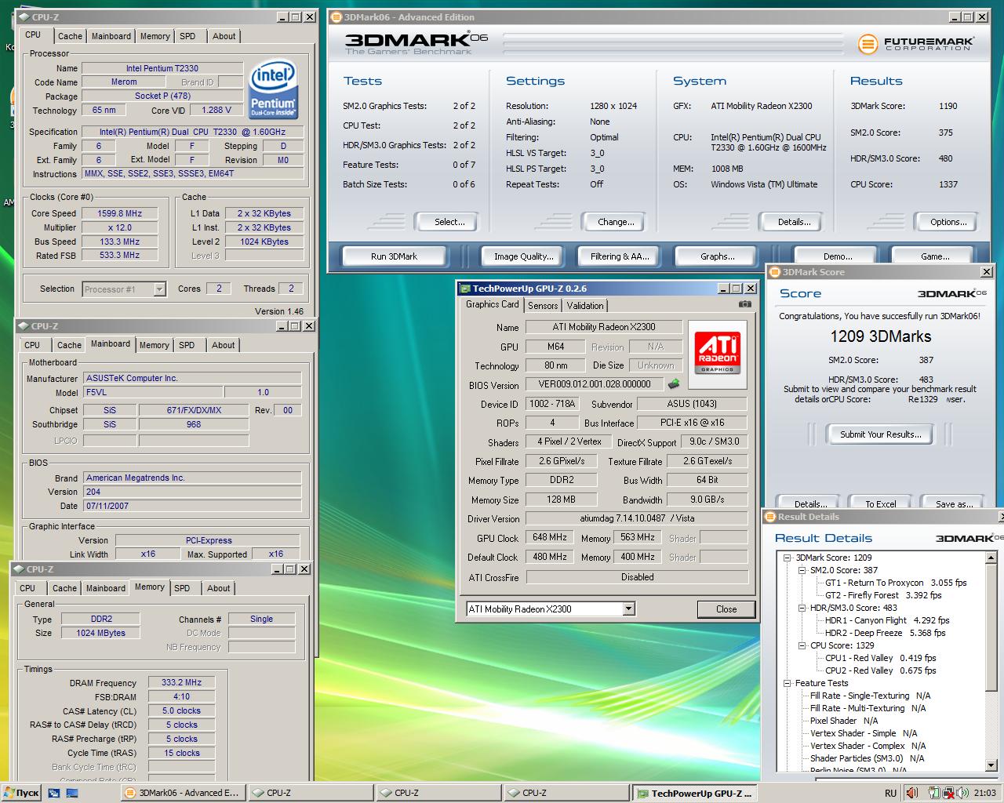
Task: Take GPU-Z screenshot with camera icon
Action: coord(745,304)
